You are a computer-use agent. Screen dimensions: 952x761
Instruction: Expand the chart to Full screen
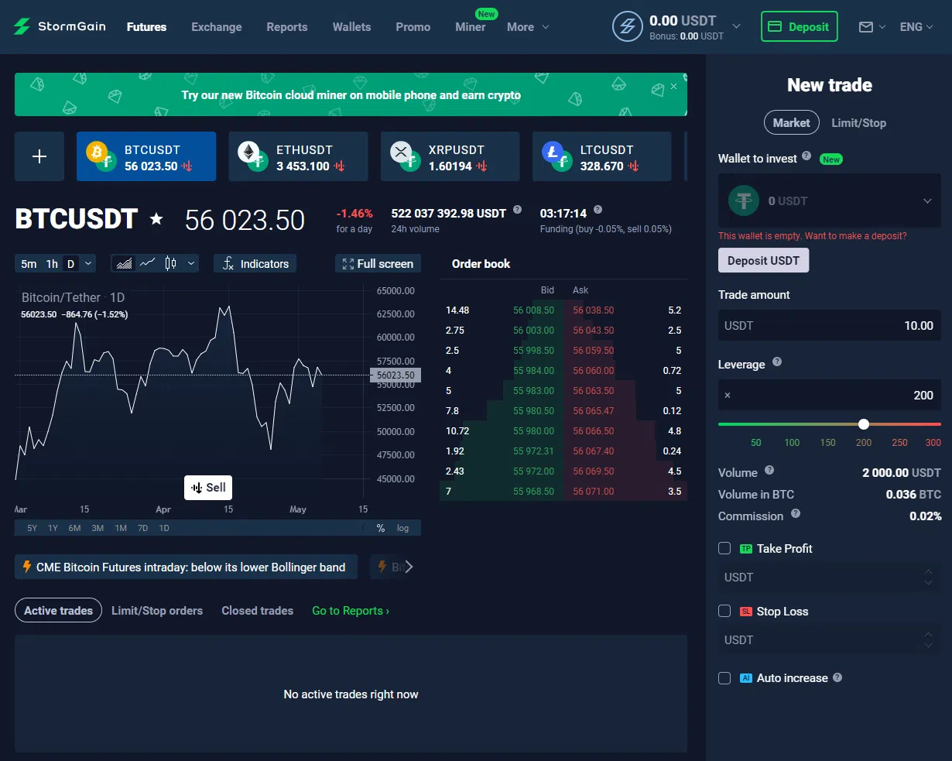coord(378,264)
